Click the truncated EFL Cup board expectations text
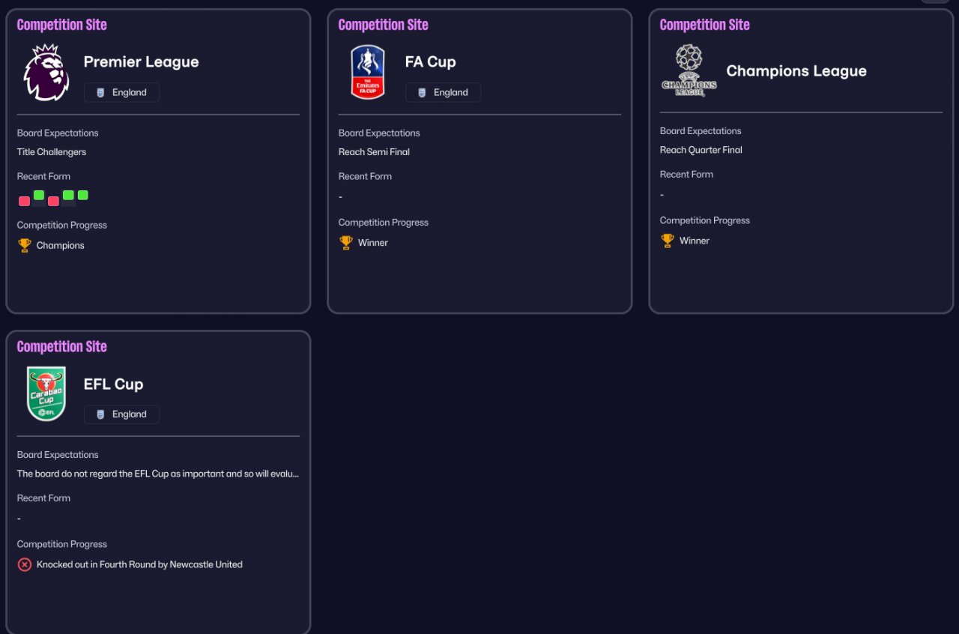The image size is (959, 634). click(x=158, y=474)
